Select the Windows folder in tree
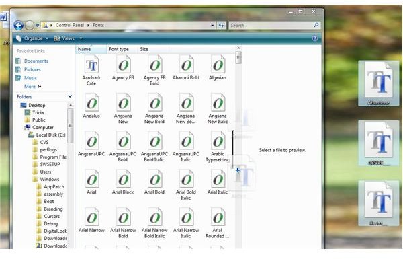This screenshot has width=403, height=259. (x=46, y=179)
